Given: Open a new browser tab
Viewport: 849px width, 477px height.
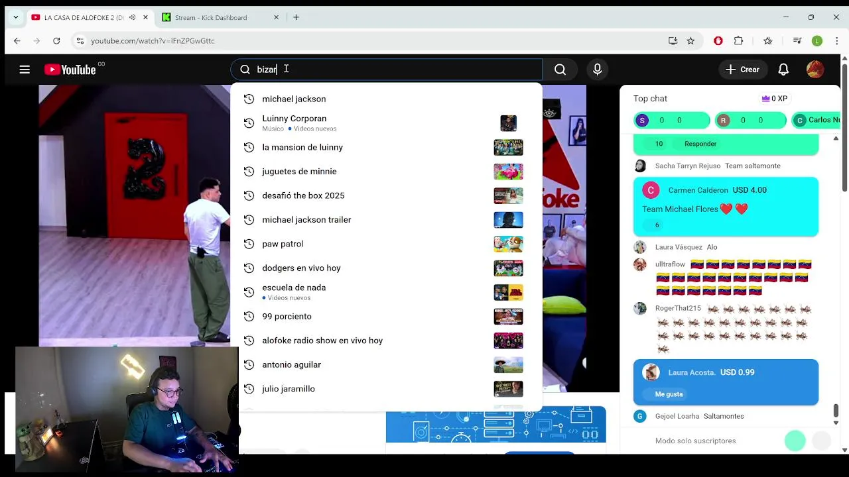Looking at the screenshot, I should tap(296, 17).
